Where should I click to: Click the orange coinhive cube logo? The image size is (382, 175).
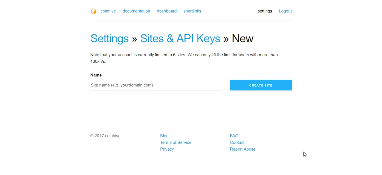click(94, 11)
